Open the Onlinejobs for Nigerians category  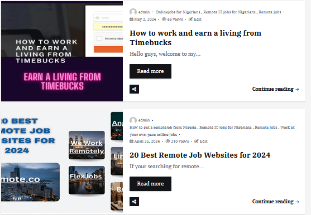pos(178,12)
